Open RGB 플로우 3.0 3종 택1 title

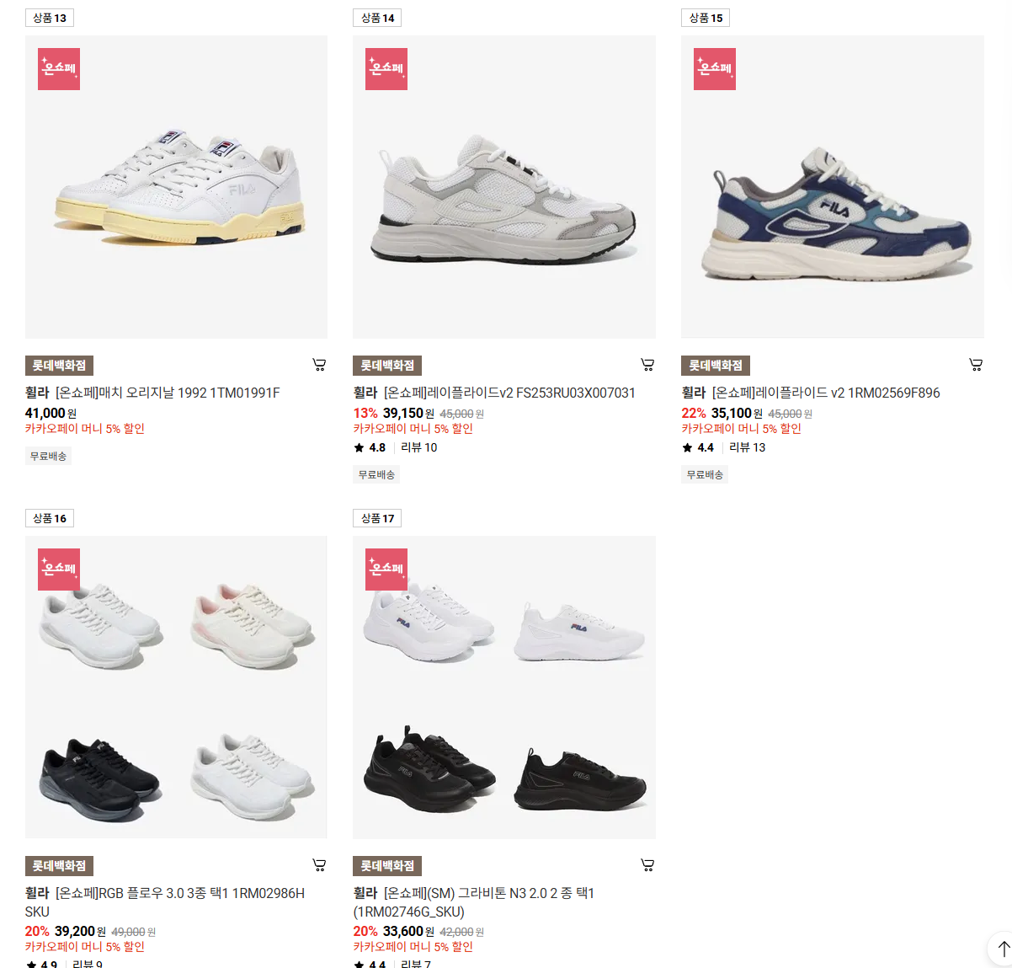coord(165,902)
